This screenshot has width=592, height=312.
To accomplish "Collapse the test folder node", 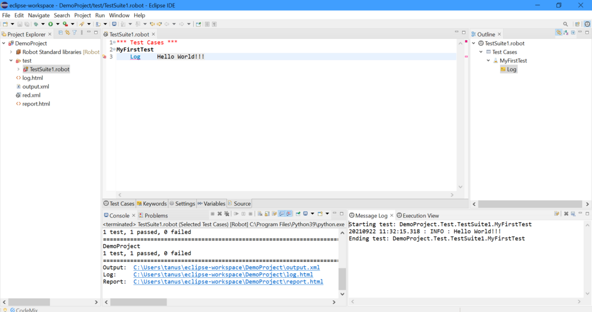I will click(11, 61).
